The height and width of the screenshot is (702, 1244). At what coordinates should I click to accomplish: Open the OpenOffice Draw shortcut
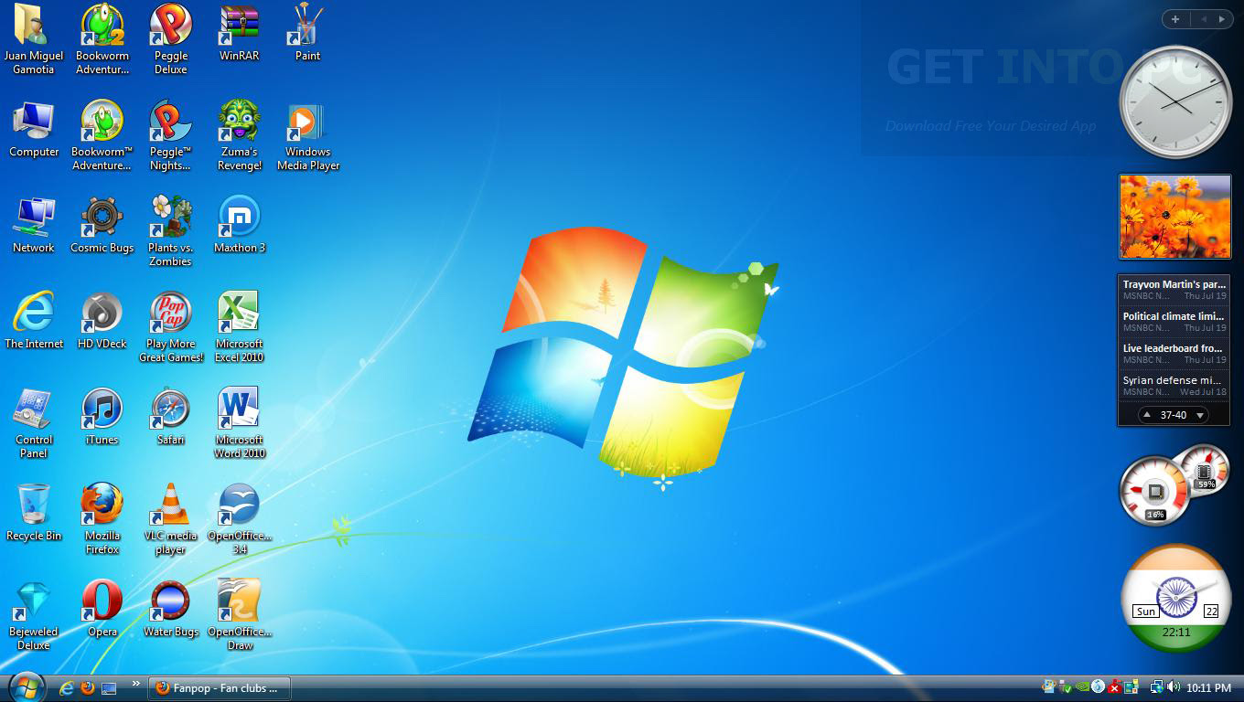(x=240, y=615)
